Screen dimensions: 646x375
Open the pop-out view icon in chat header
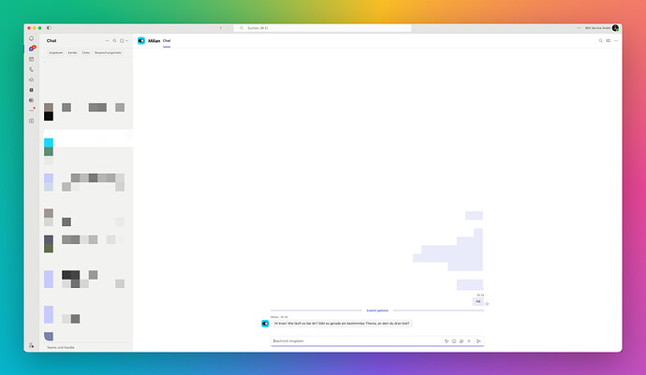(609, 41)
